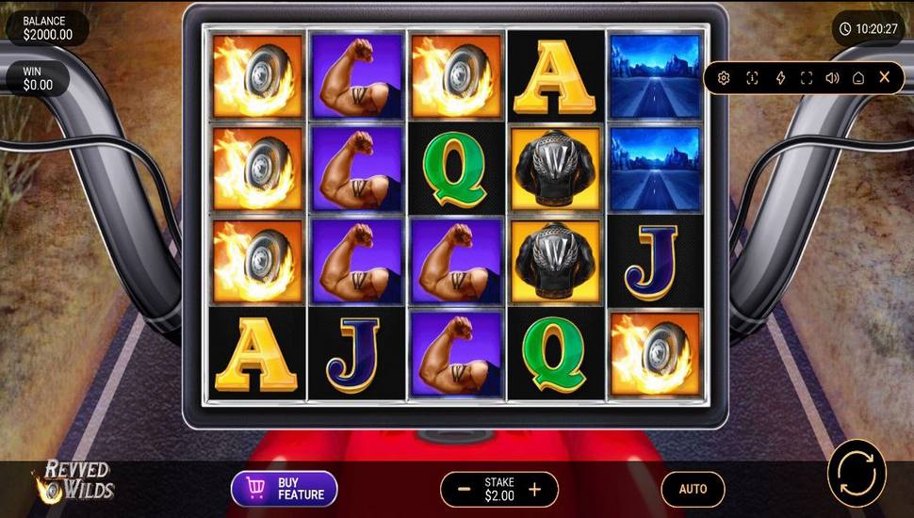This screenshot has height=518, width=914.
Task: Toggle the fullscreen icon
Action: (x=807, y=77)
